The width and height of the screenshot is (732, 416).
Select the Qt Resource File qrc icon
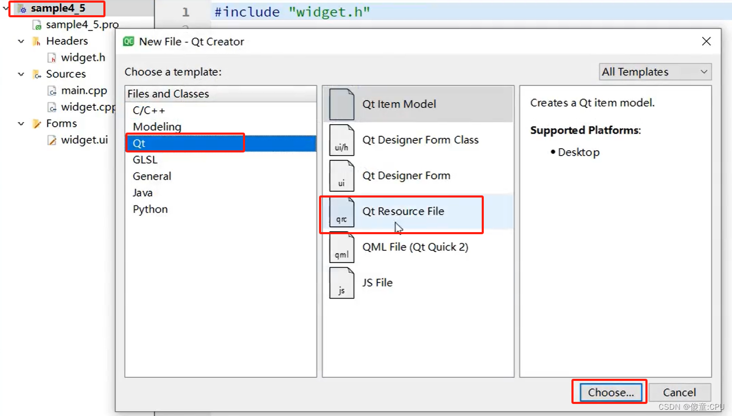(342, 212)
